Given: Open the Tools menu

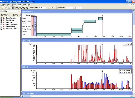Looking at the screenshot, I should point(19,5).
